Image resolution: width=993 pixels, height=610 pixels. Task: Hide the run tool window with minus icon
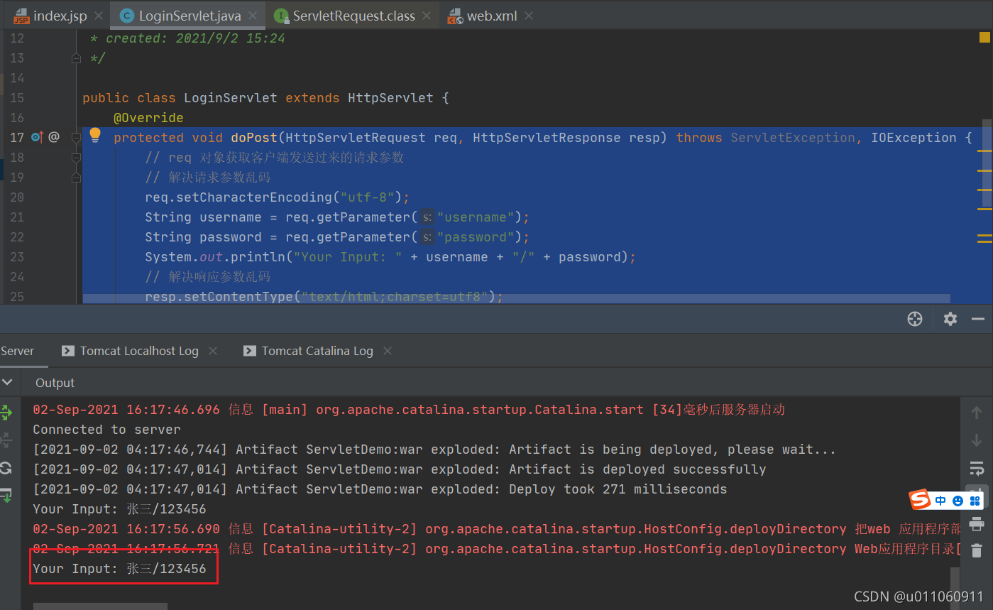point(978,319)
